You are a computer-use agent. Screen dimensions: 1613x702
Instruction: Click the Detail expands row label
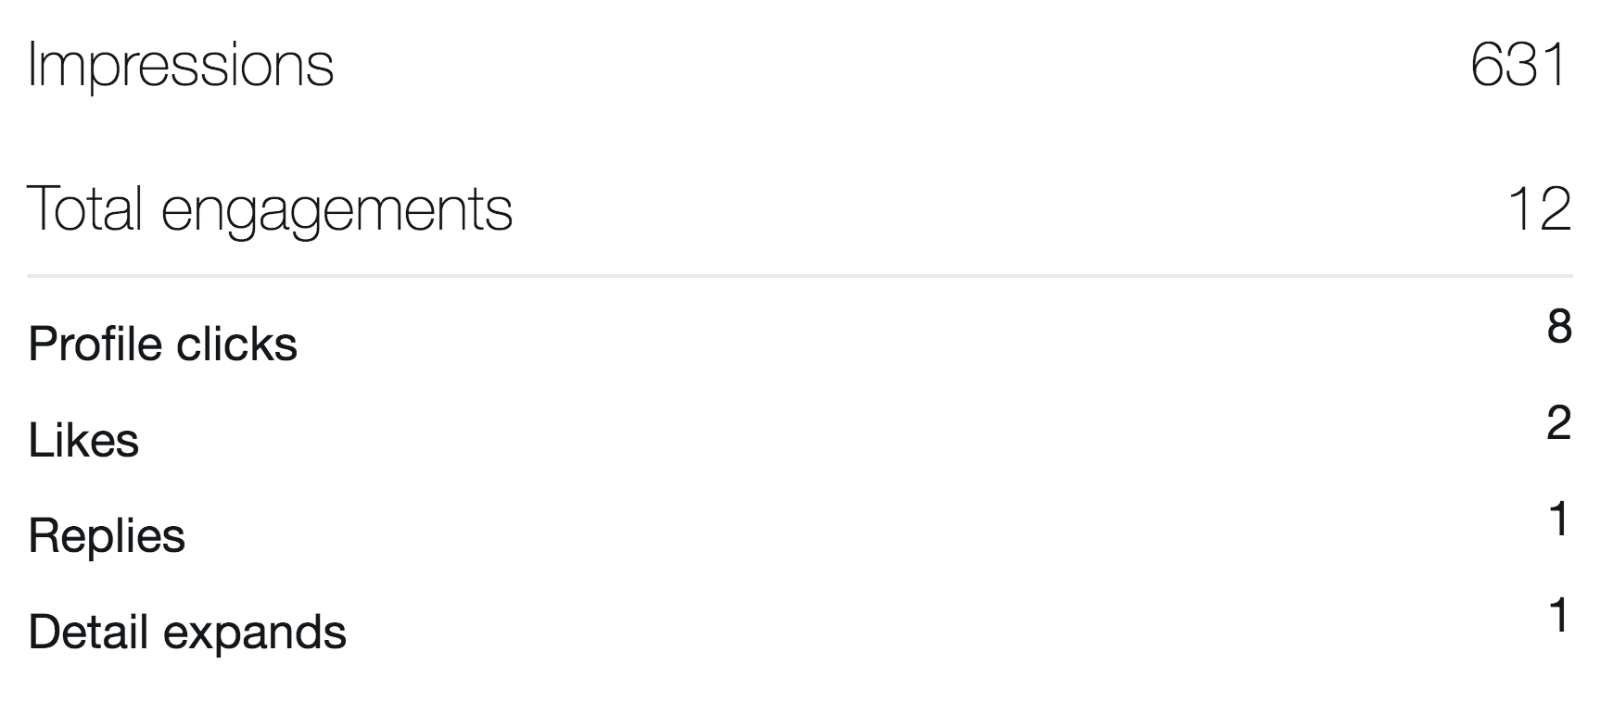pos(187,632)
